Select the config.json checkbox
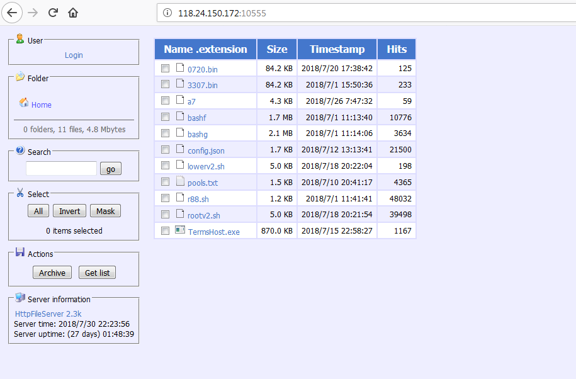This screenshot has height=379, width=576. [x=166, y=149]
